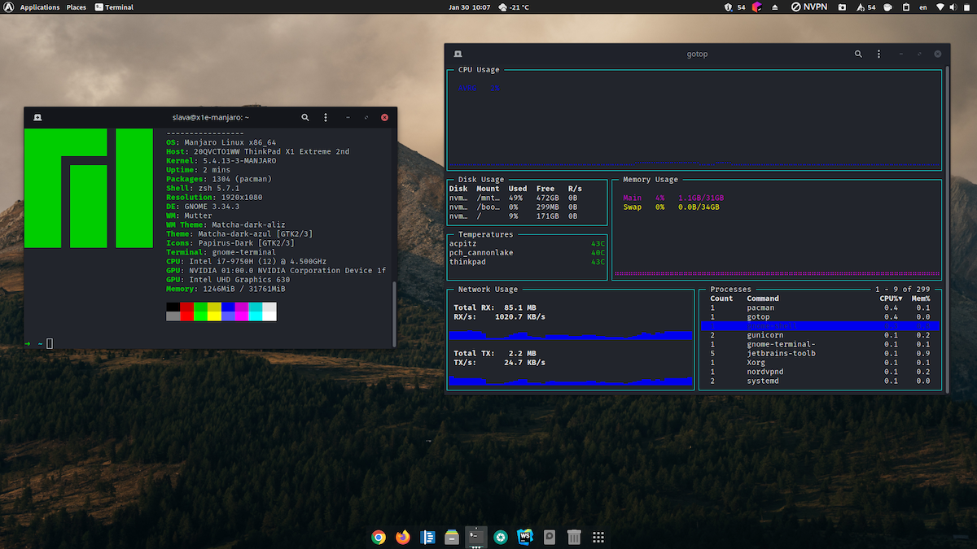Click new-tab icon in gotop titlebar
Screen dimensions: 977x549
[459, 54]
